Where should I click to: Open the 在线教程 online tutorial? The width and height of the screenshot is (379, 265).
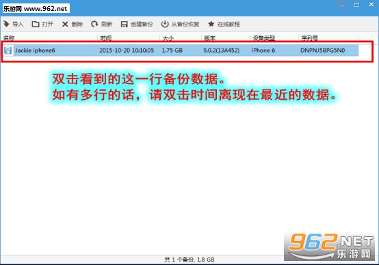[x=224, y=24]
